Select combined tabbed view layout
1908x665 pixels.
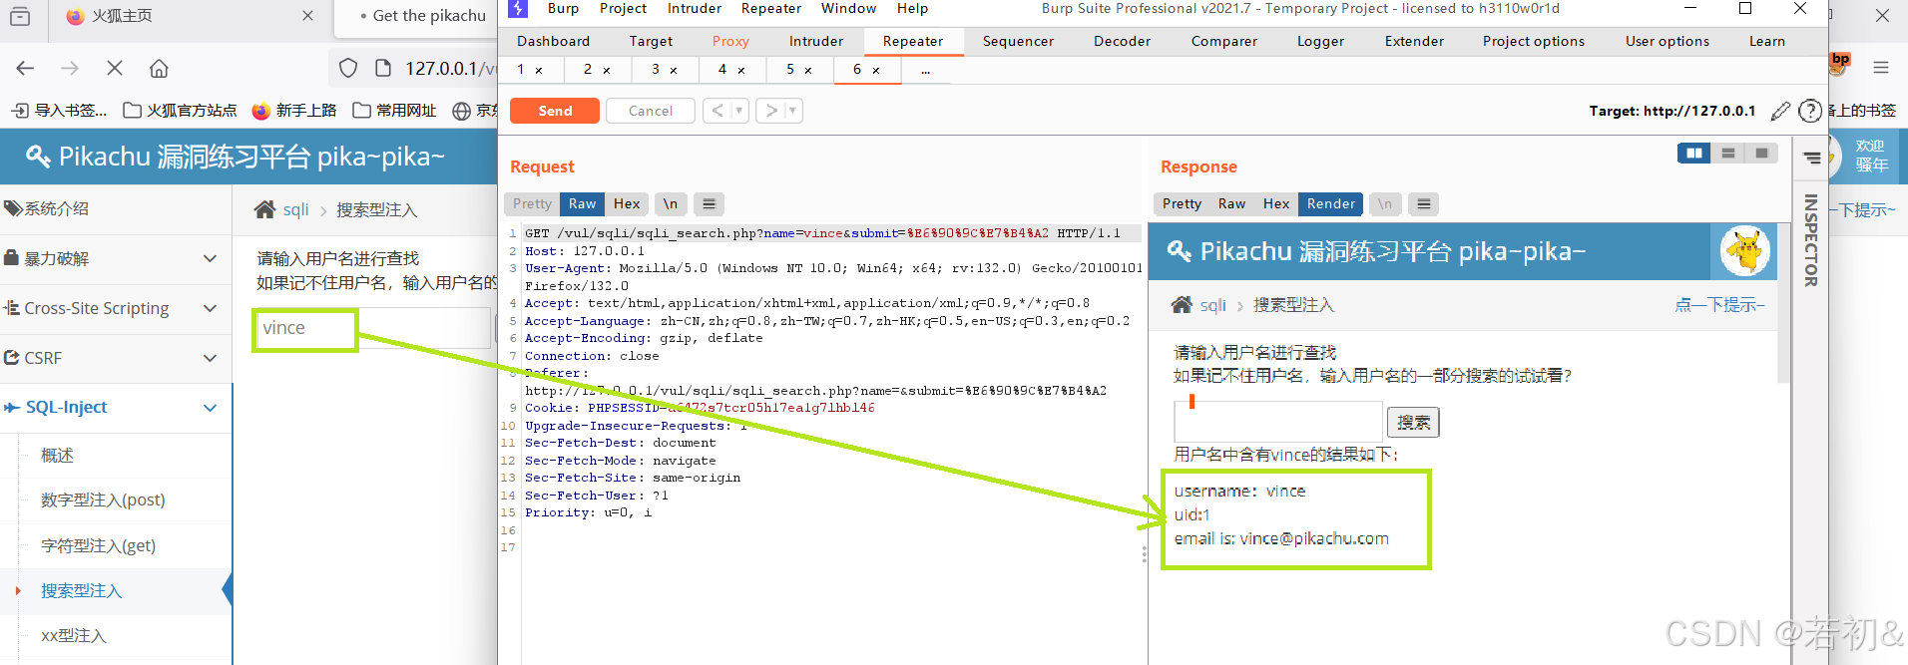click(x=1762, y=153)
